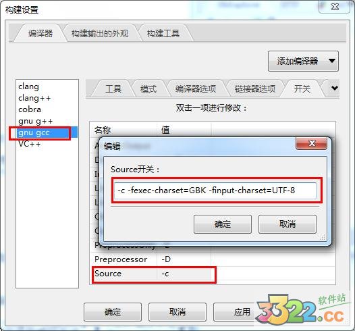Open the 构建工具 tab
The height and width of the screenshot is (331, 355).
[x=163, y=33]
